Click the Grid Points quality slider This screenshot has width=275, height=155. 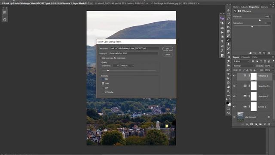tap(108, 70)
